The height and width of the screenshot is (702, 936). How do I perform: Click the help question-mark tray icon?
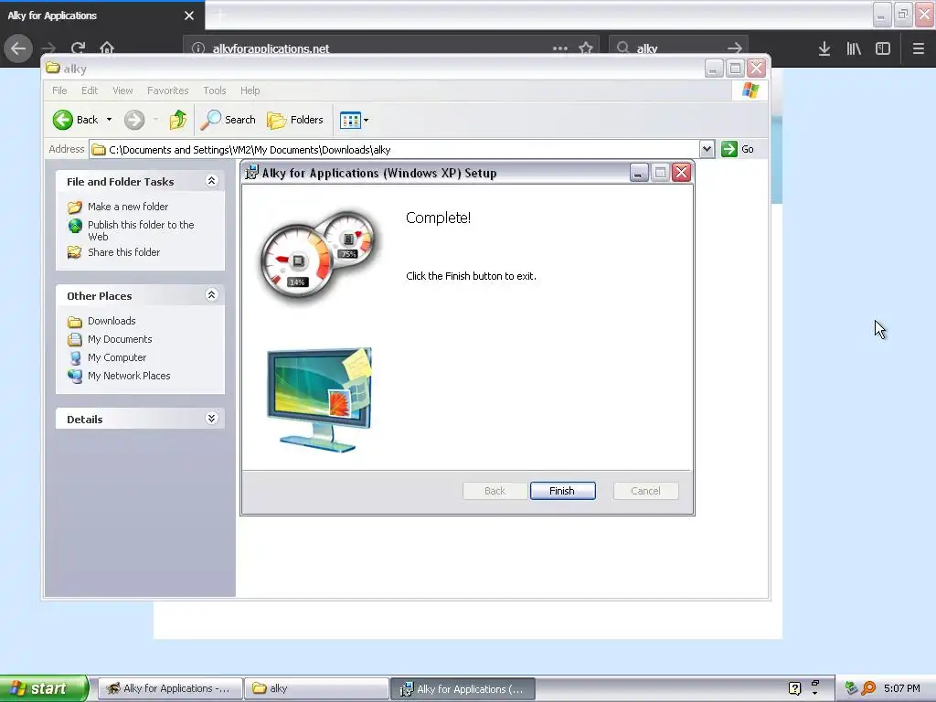pos(794,688)
